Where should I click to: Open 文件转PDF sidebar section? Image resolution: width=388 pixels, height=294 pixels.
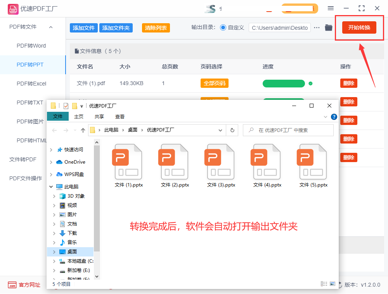click(x=23, y=160)
